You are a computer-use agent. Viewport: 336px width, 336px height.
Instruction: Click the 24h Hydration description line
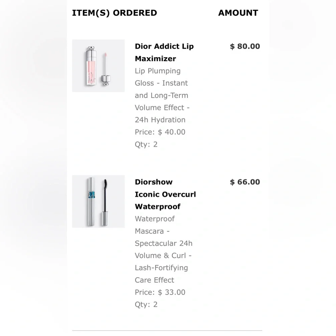coord(160,120)
